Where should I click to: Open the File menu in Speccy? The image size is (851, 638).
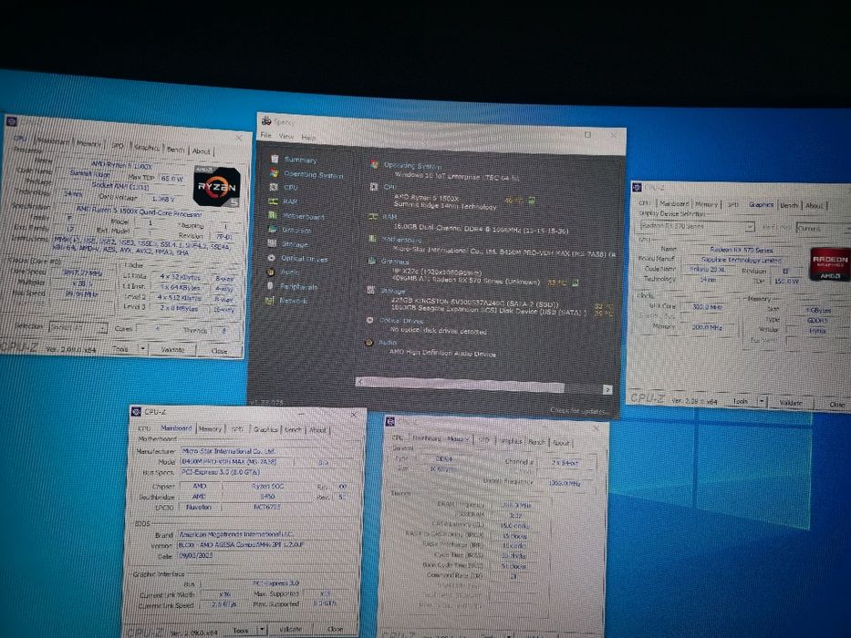tap(266, 135)
